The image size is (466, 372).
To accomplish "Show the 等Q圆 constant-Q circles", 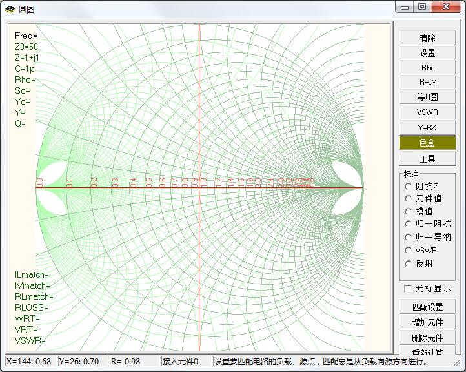I will 427,97.
